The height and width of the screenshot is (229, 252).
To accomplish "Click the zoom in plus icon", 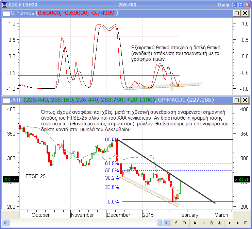I will (220, 223).
